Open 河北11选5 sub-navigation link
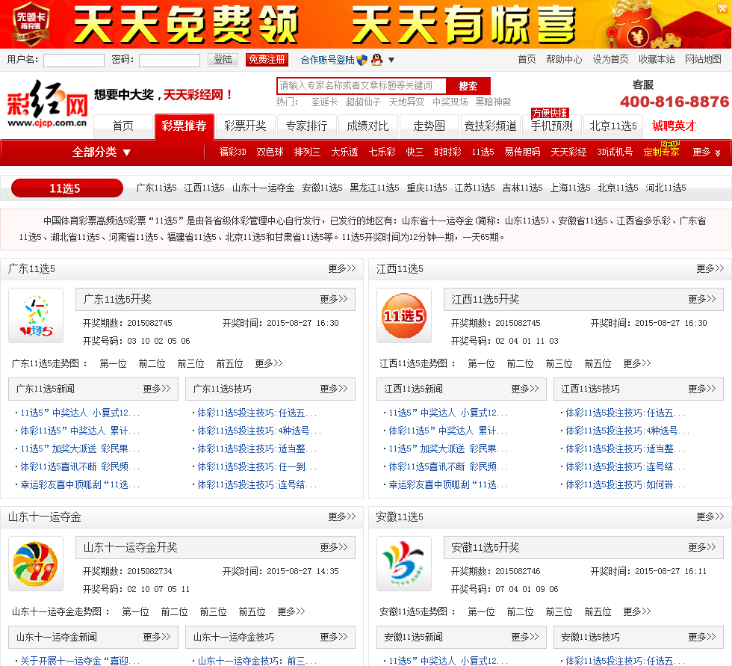 tap(666, 188)
